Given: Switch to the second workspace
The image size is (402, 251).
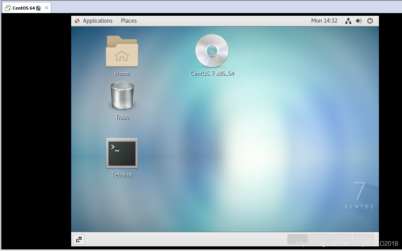Looking at the screenshot, I should 319,239.
